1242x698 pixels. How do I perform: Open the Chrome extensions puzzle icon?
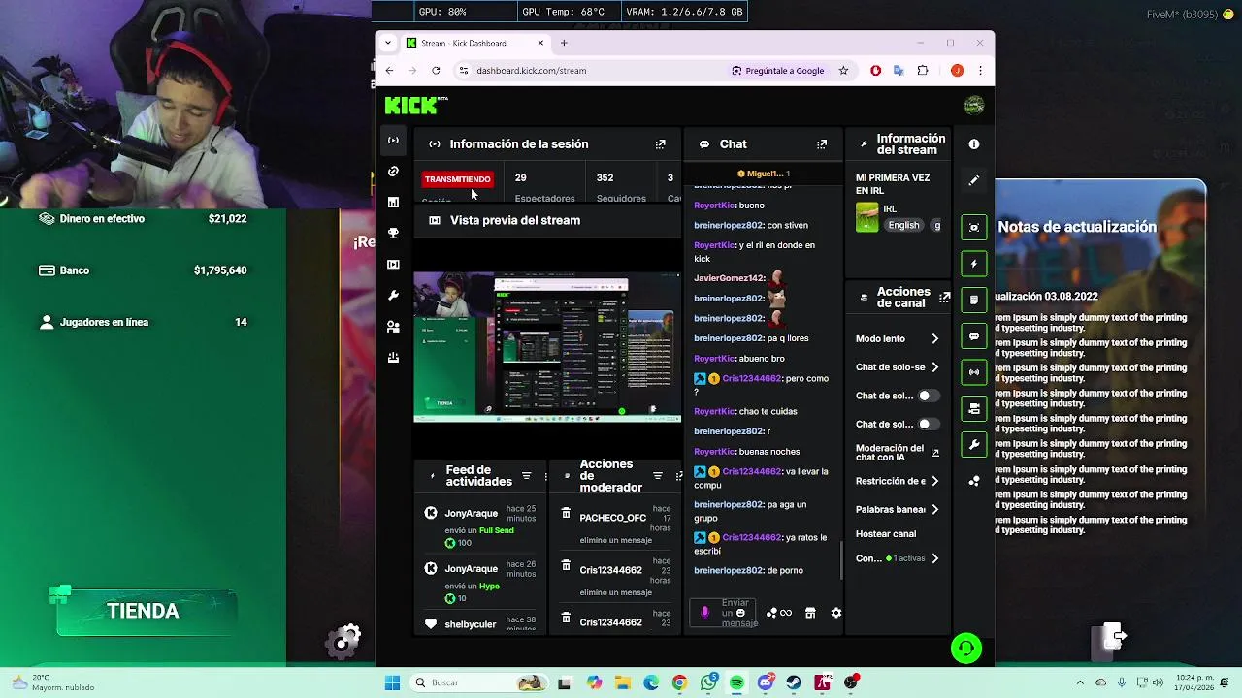[922, 71]
